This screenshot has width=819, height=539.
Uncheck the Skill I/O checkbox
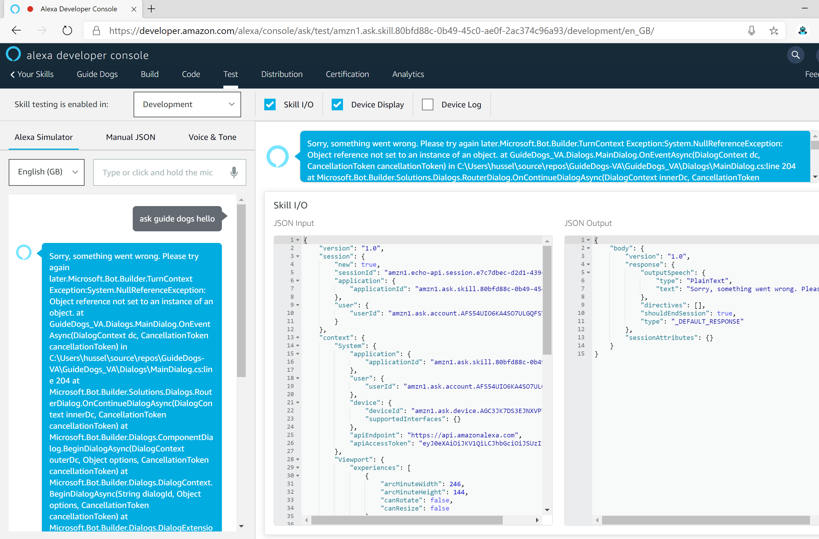tap(270, 104)
